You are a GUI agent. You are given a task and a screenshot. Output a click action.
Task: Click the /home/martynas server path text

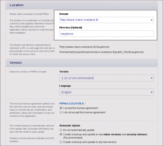(x=101, y=52)
